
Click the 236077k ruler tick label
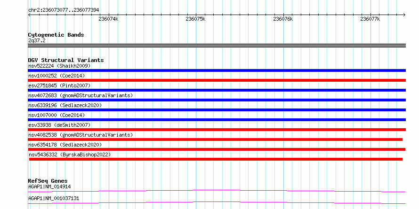pos(370,19)
